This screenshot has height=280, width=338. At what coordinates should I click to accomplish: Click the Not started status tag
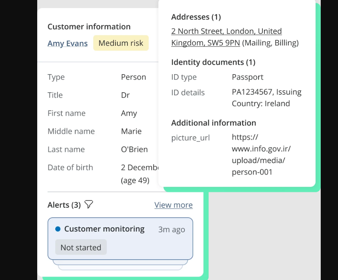point(81,247)
